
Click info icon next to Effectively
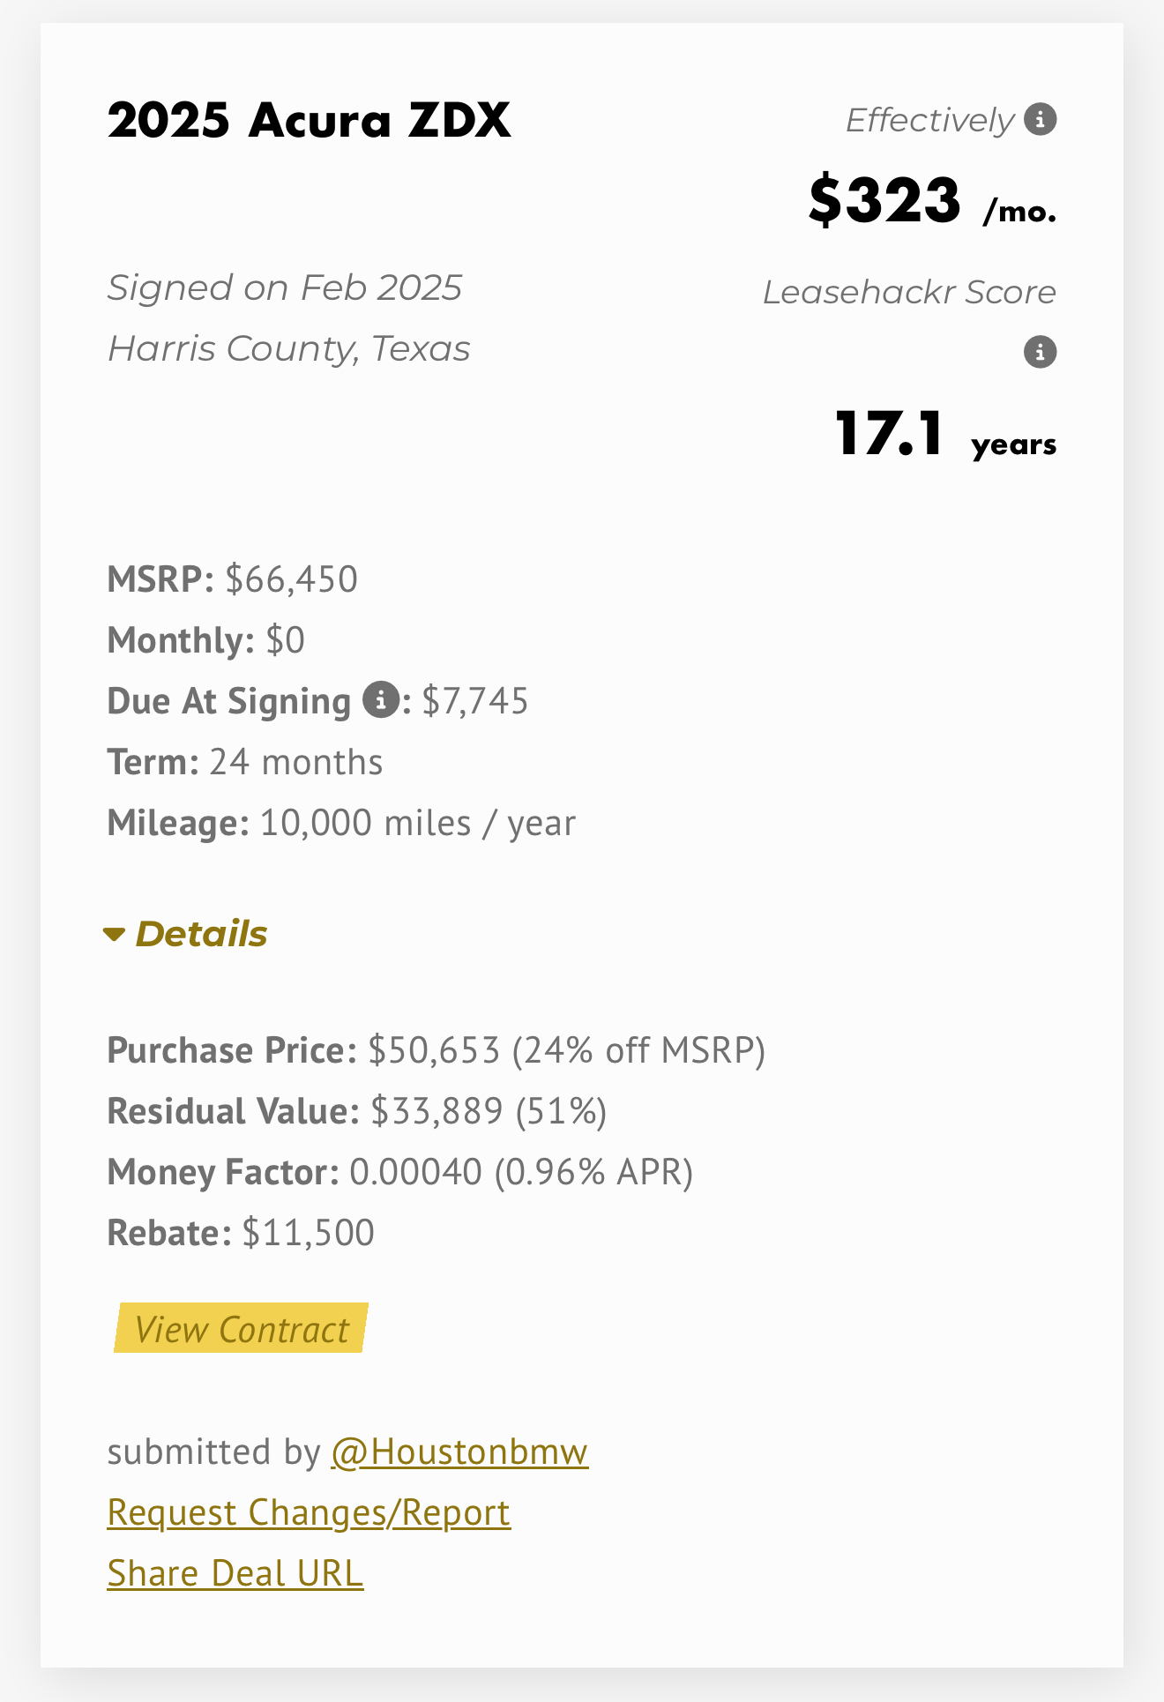tap(1041, 119)
